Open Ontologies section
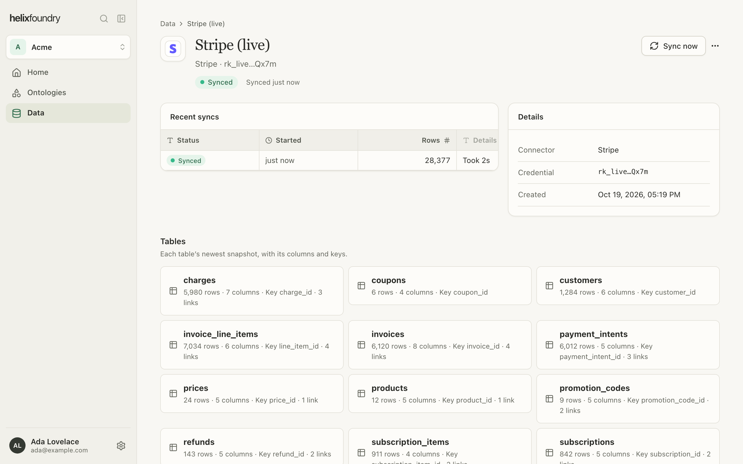 pyautogui.click(x=68, y=93)
